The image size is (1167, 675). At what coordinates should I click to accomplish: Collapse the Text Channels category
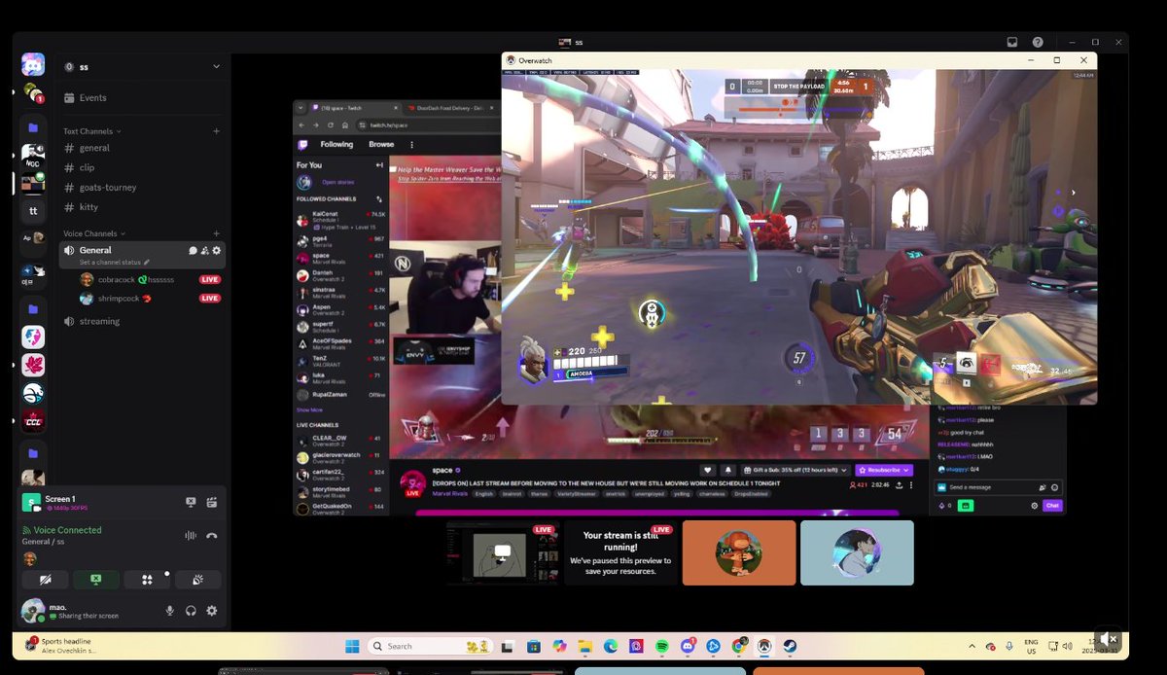92,131
